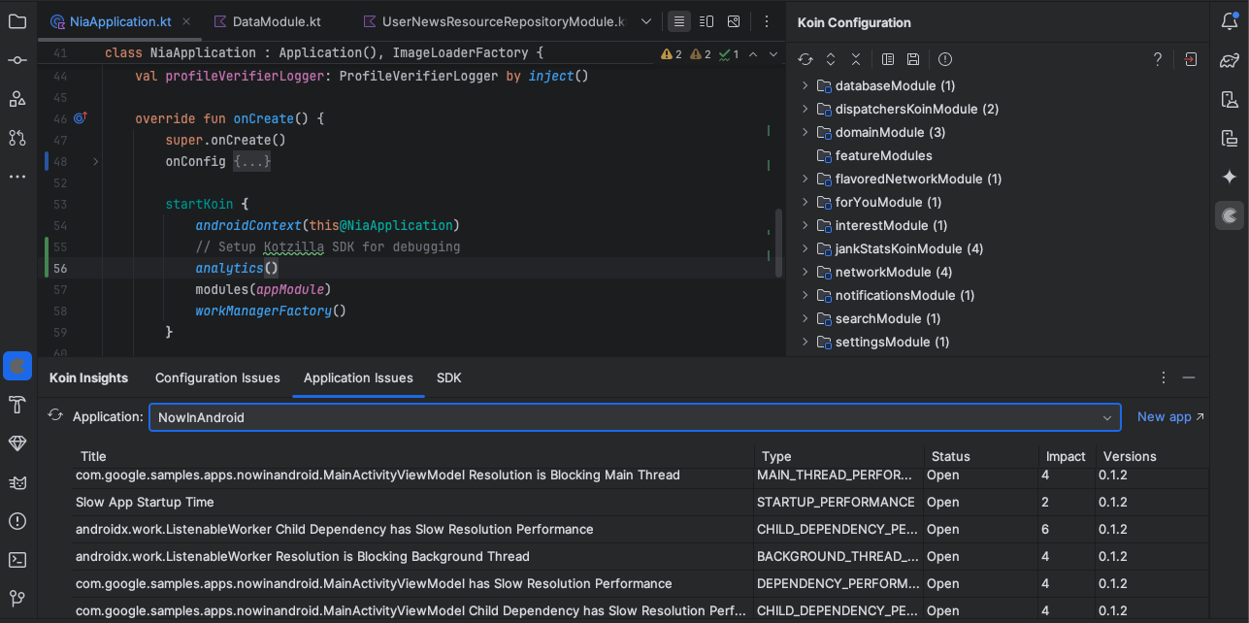Screen dimensions: 1249x623
Task: Switch to the Configuration Issues tab
Action: pos(217,378)
